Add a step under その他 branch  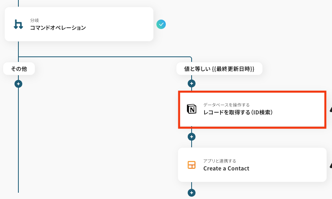point(18,84)
